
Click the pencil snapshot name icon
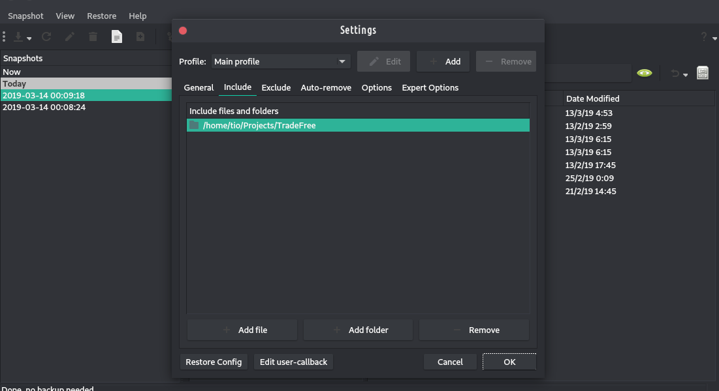[70, 37]
